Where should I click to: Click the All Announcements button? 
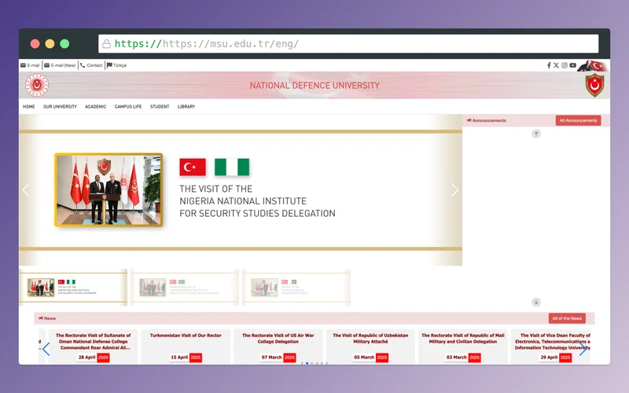578,120
